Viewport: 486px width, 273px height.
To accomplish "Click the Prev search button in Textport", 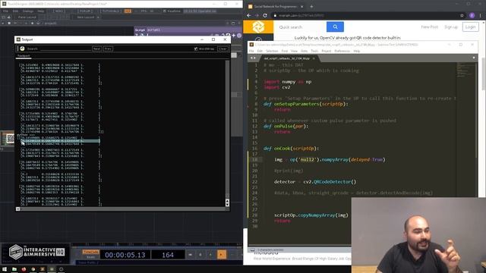I will pos(108,49).
